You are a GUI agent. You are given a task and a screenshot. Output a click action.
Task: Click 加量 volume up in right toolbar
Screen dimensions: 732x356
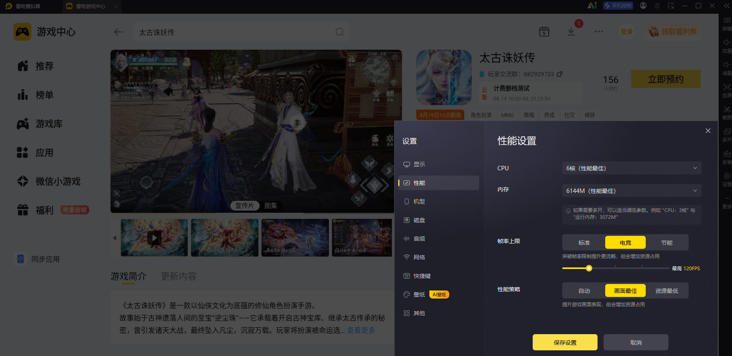[x=727, y=46]
